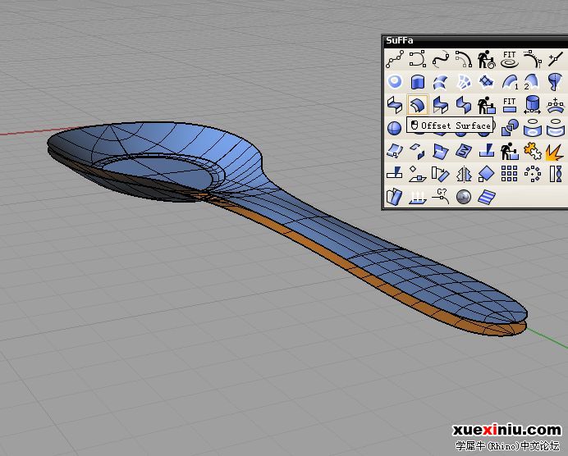Select the FIT flat surface icon
This screenshot has height=456, width=568.
pyautogui.click(x=510, y=105)
